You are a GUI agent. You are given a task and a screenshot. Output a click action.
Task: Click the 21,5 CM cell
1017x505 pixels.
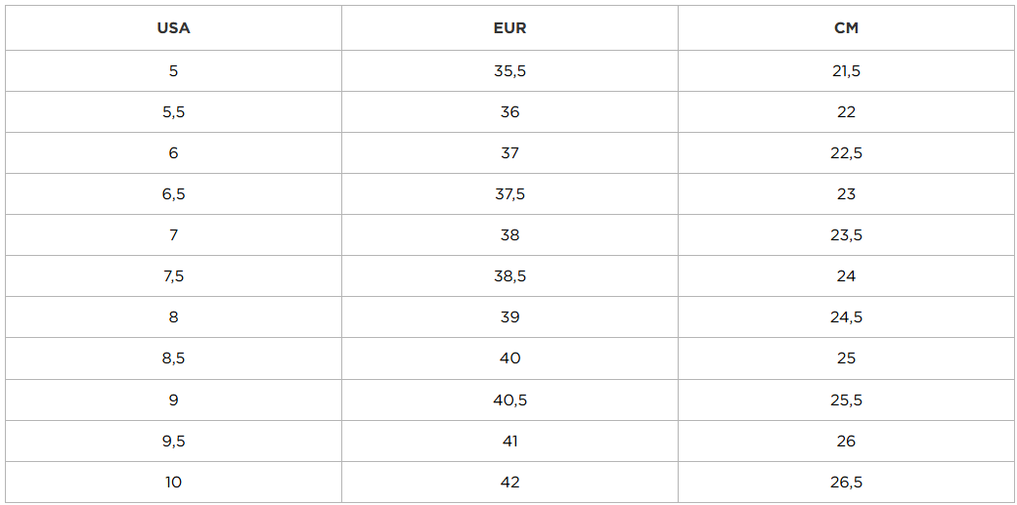point(846,71)
